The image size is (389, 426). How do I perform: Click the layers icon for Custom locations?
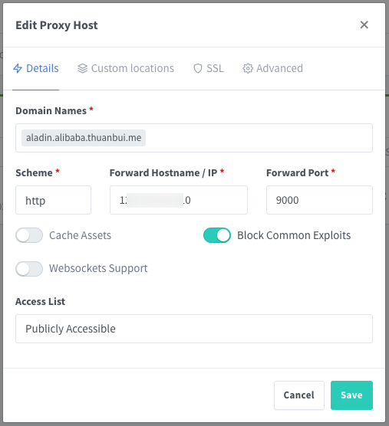point(83,68)
